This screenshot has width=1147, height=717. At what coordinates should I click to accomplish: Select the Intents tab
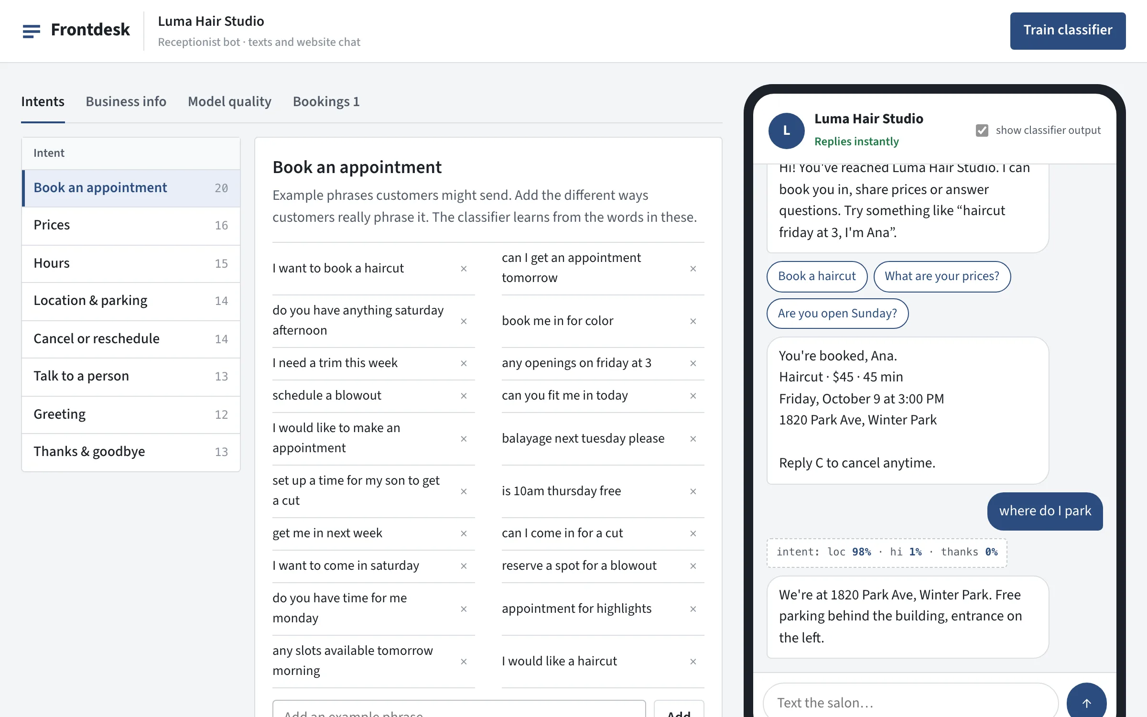[x=43, y=101]
